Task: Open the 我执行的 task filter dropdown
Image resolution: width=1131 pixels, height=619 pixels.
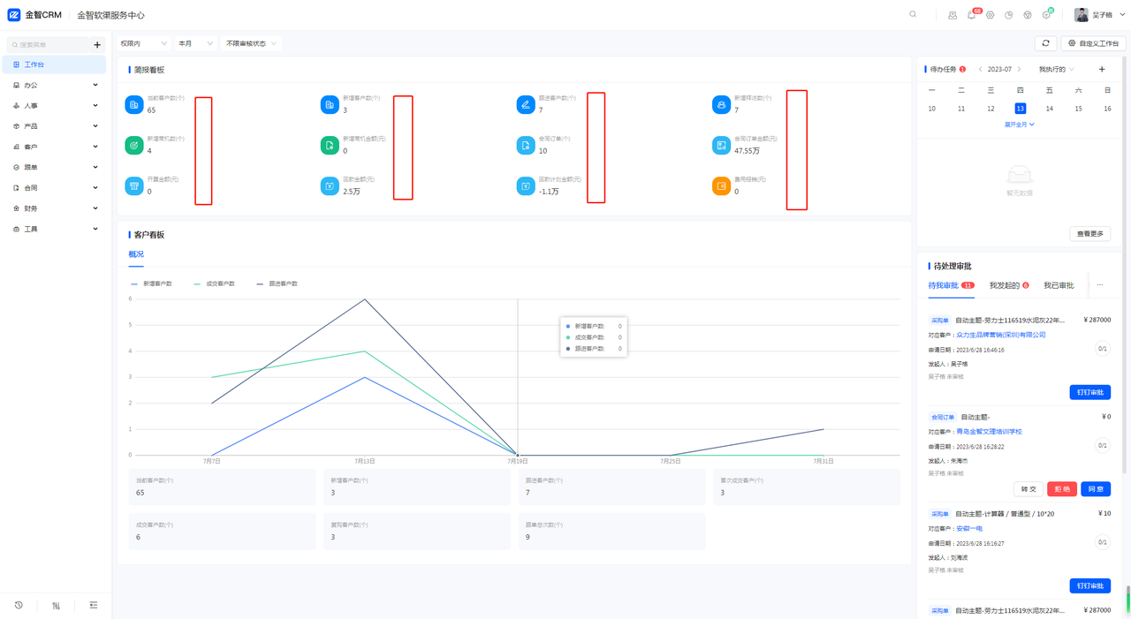Action: tap(1056, 69)
